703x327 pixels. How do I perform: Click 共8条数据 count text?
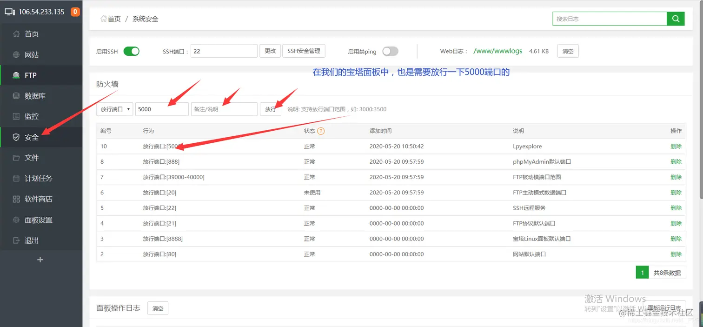pos(667,273)
